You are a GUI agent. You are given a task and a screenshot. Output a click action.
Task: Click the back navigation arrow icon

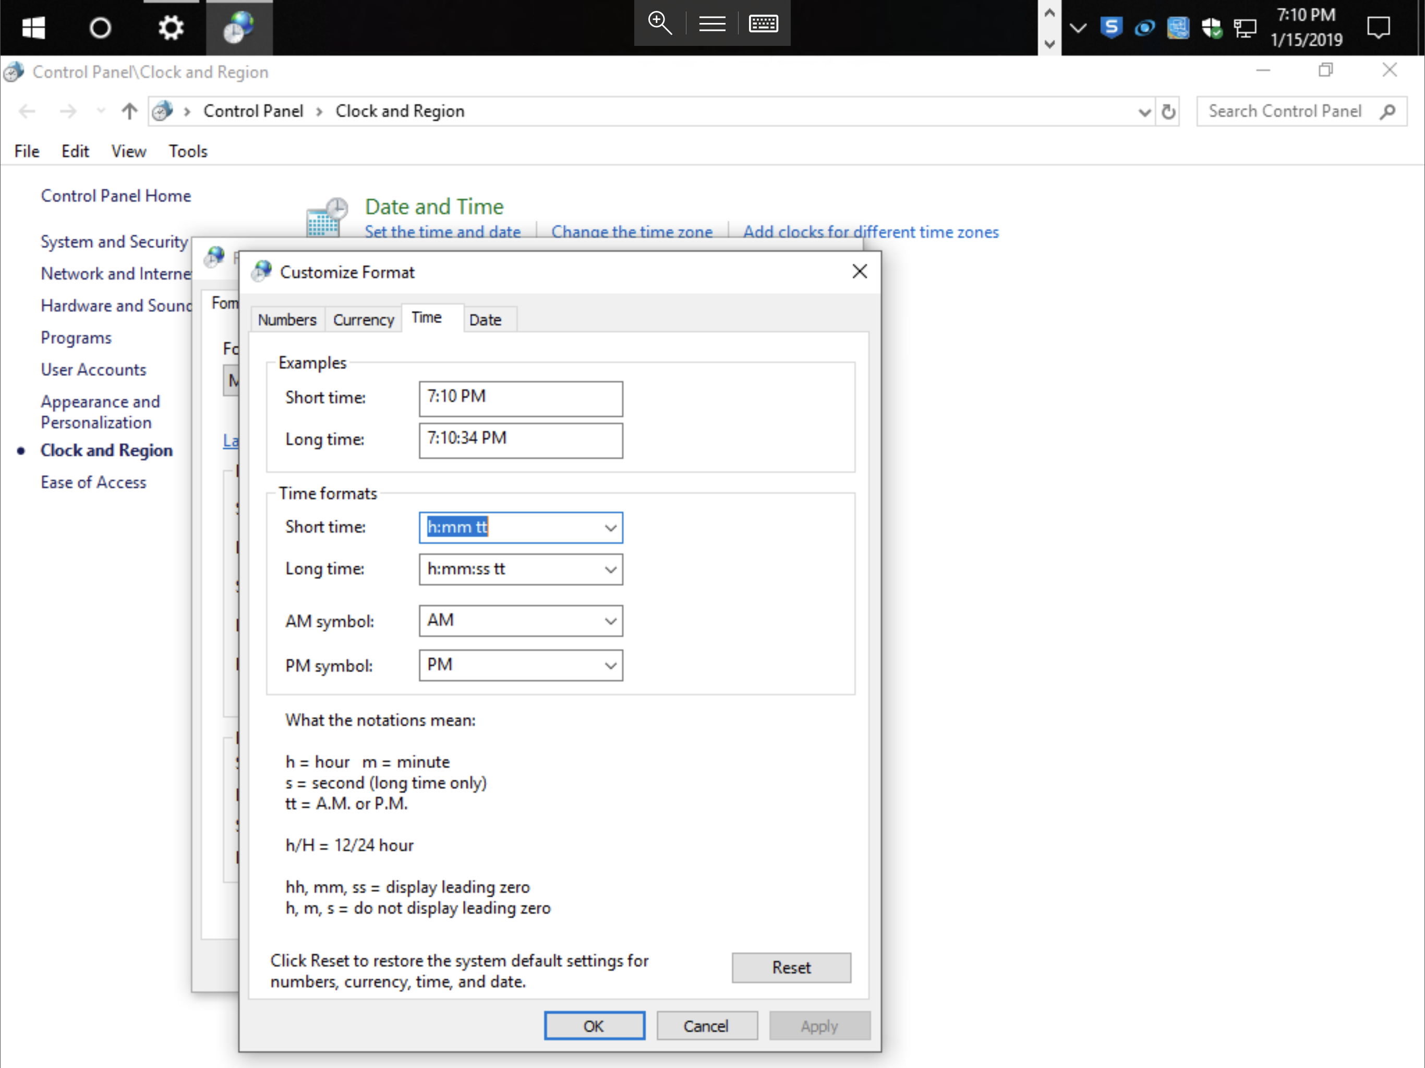pos(30,111)
